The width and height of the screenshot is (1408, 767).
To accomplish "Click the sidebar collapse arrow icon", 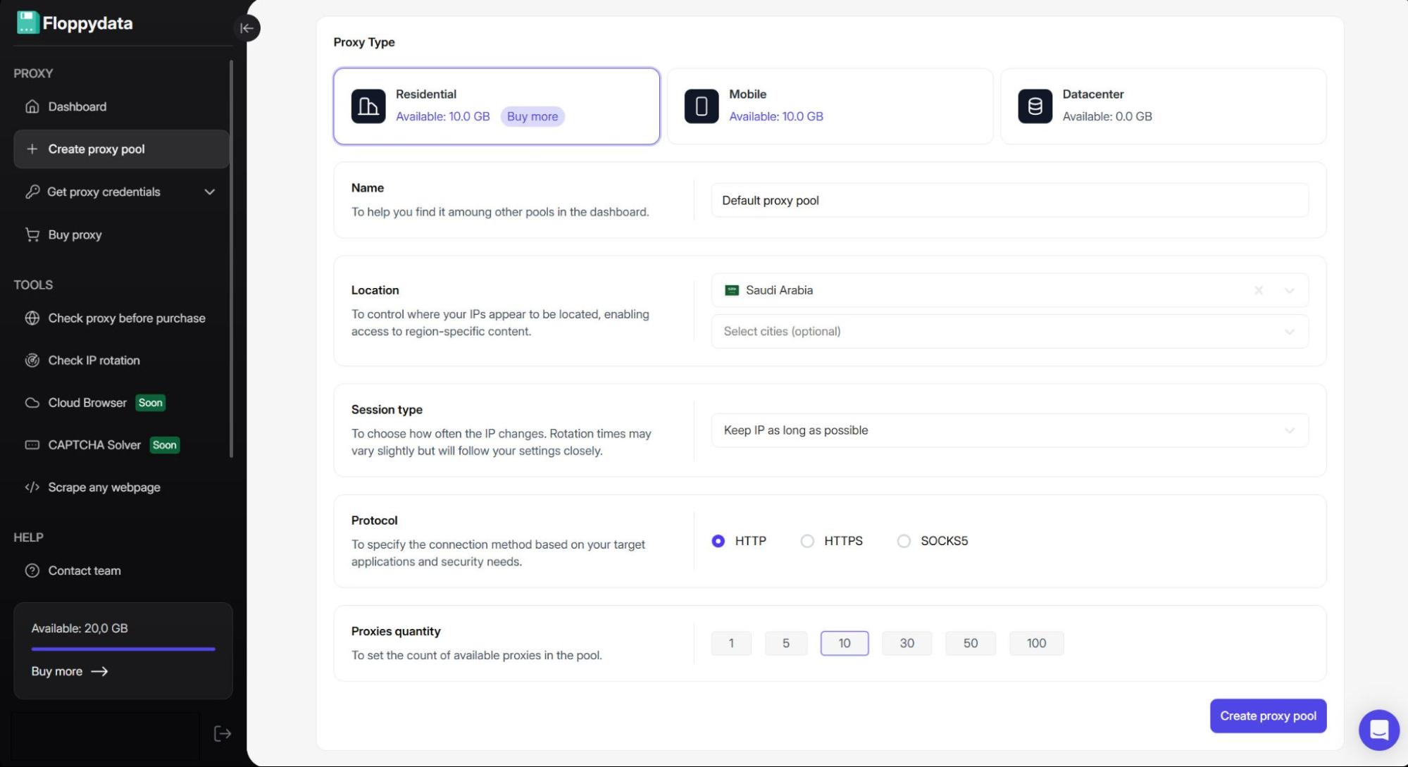I will point(247,28).
